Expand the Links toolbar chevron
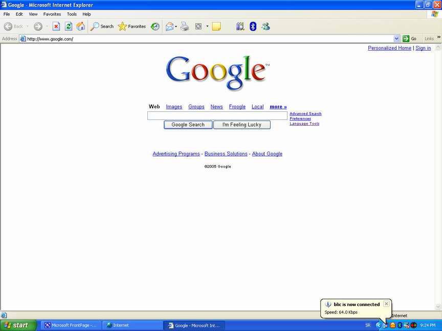 pos(438,38)
